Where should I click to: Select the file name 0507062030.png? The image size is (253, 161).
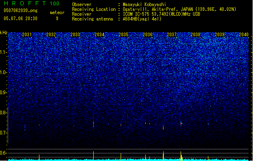point(21,10)
